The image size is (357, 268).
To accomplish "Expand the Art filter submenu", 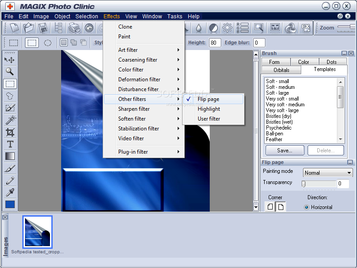I will tap(144, 50).
